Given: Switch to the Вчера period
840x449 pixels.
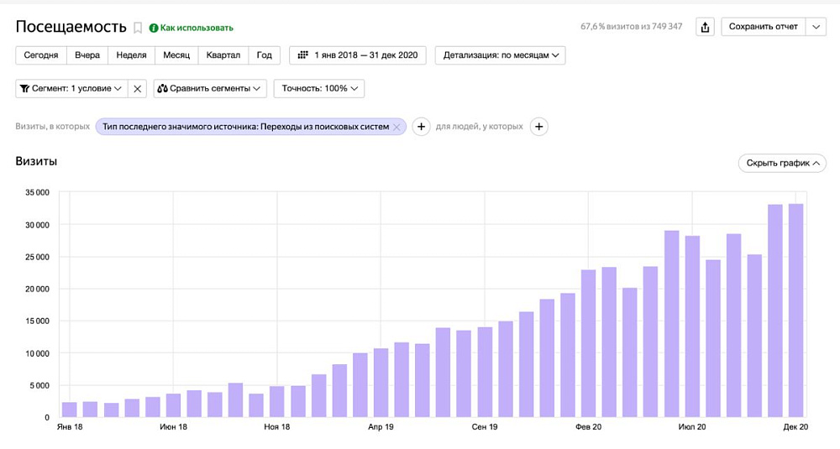Looking at the screenshot, I should click(x=87, y=55).
